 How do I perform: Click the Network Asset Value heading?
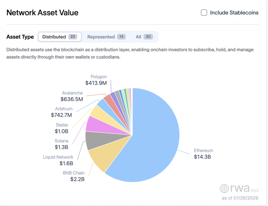point(42,13)
